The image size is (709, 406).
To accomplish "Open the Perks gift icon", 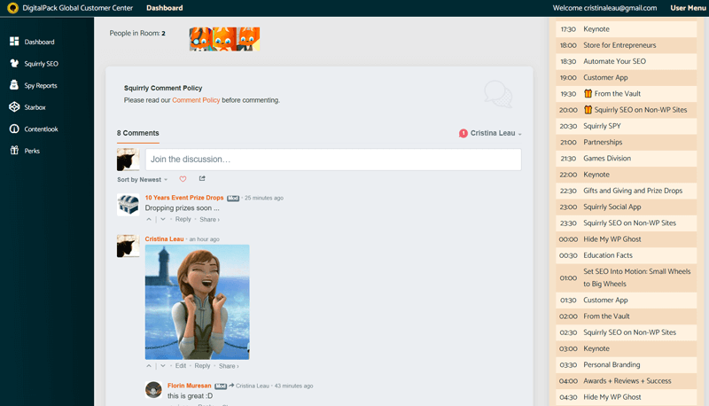I will tap(14, 151).
